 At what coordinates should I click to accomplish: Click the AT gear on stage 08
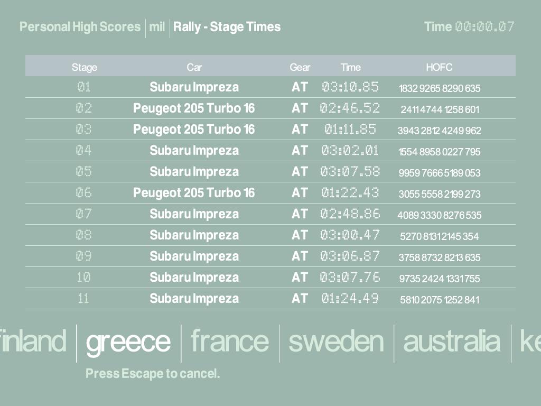coord(300,235)
